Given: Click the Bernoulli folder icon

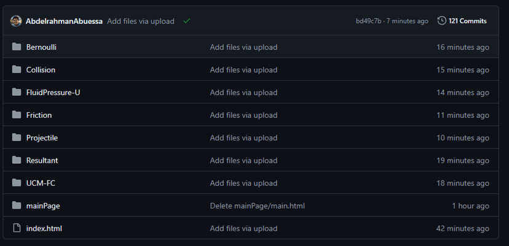Looking at the screenshot, I should tap(17, 47).
